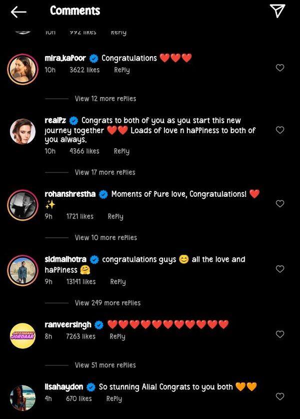Viewport: 300px width, 419px height.
Task: View the 13141 likes on sidmalhotra's comment
Action: click(81, 282)
